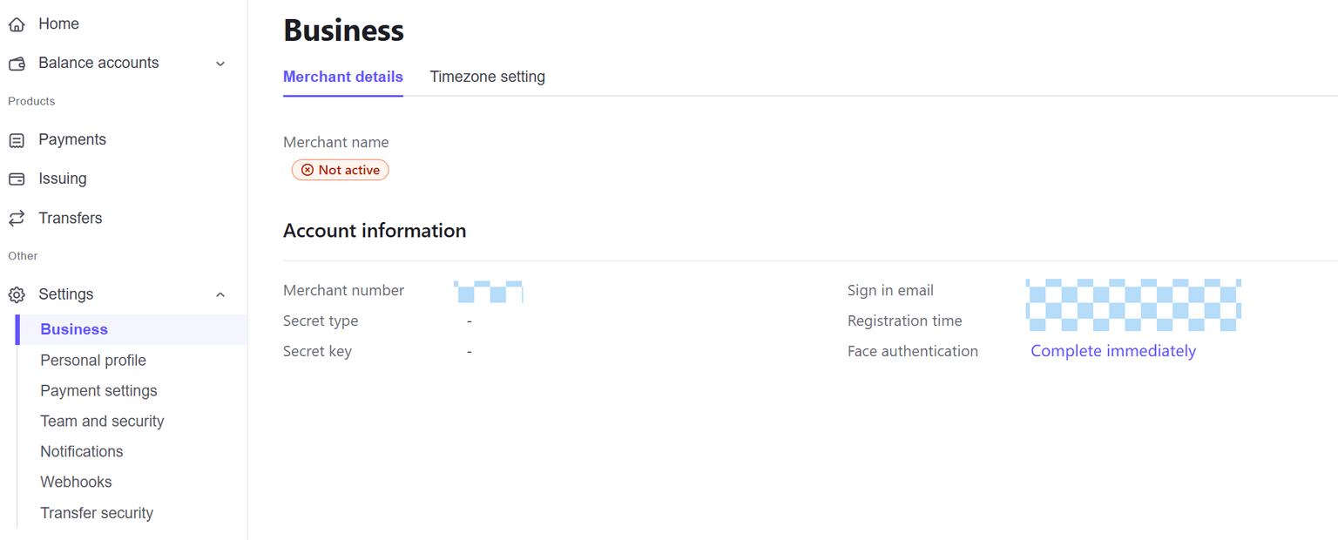Click the Settings gear icon

(x=17, y=294)
